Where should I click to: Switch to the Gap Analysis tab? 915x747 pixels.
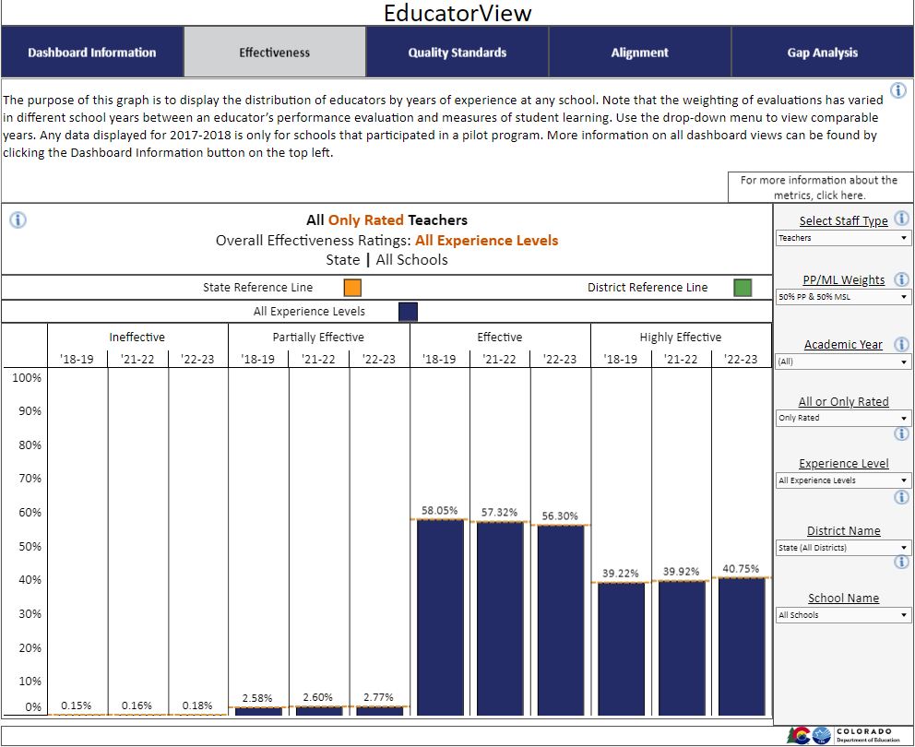coord(822,52)
